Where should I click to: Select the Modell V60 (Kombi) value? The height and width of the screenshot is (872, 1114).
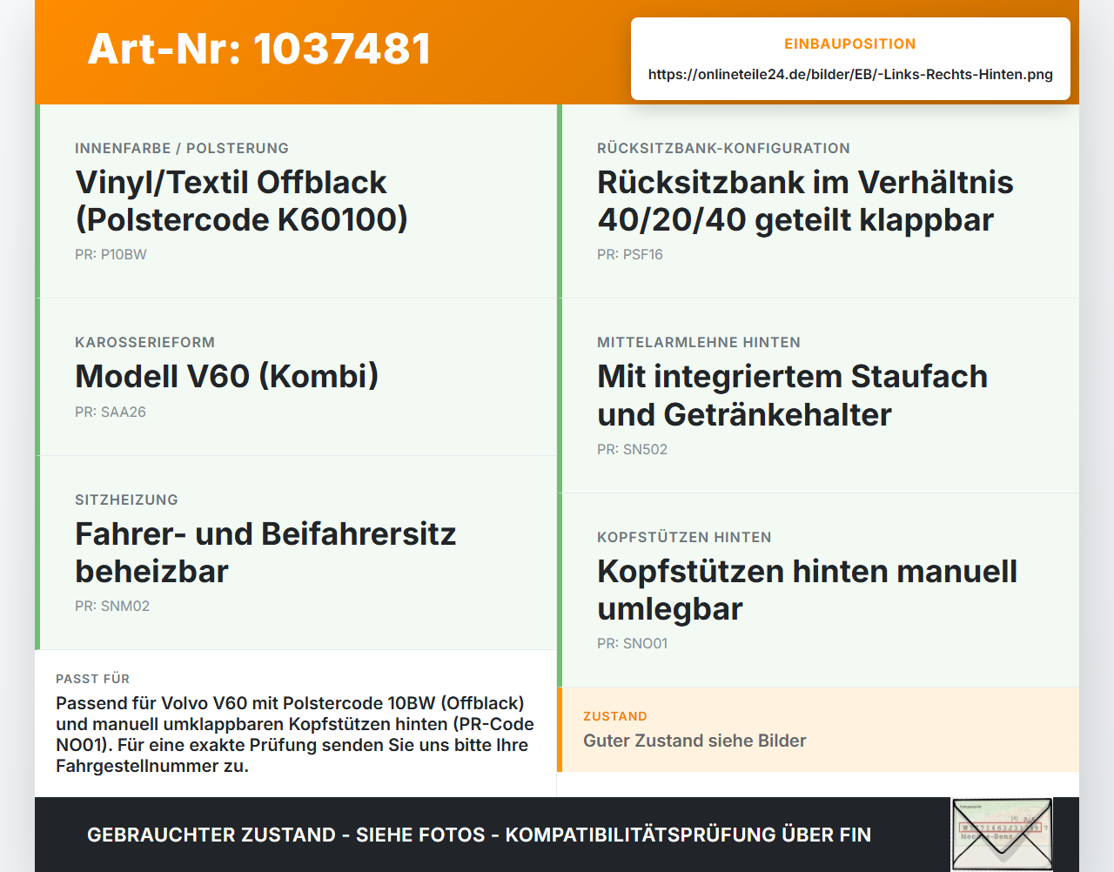tap(226, 376)
